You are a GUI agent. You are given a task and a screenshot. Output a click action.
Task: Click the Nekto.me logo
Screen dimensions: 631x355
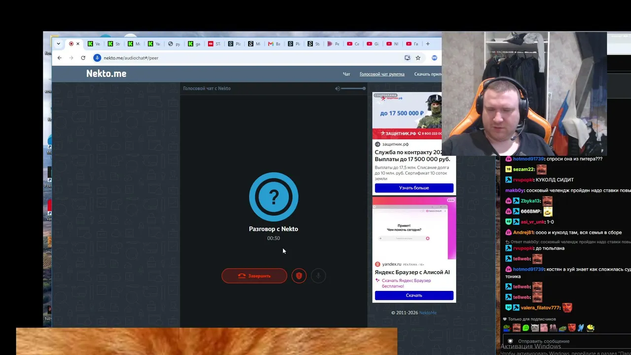point(106,73)
